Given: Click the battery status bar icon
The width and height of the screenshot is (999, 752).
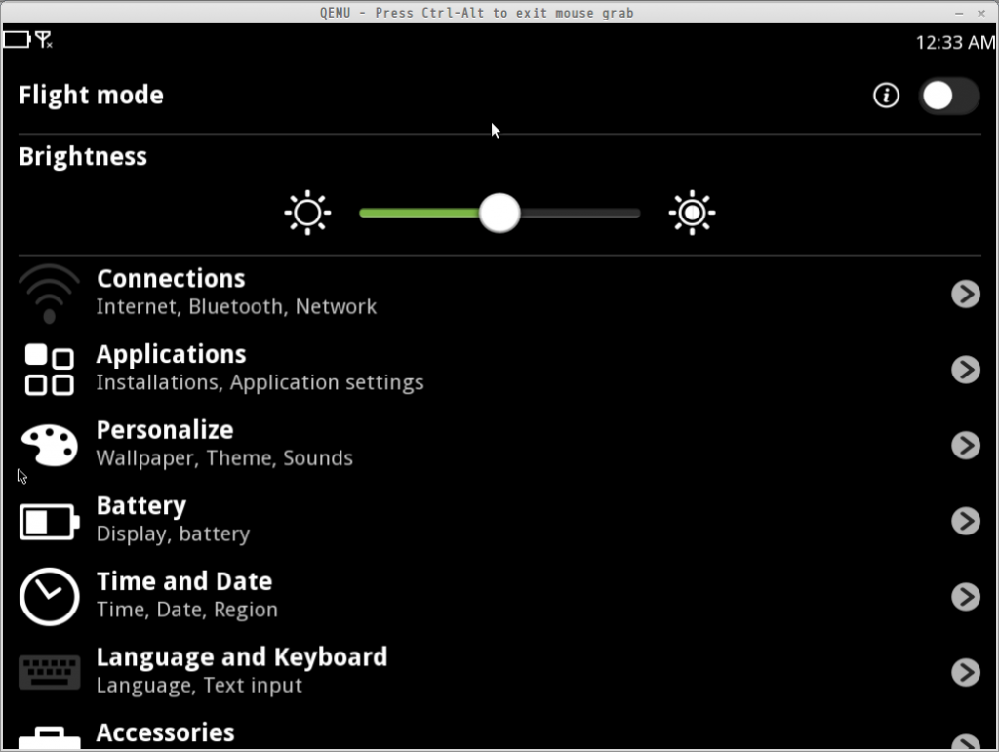Looking at the screenshot, I should 18,40.
